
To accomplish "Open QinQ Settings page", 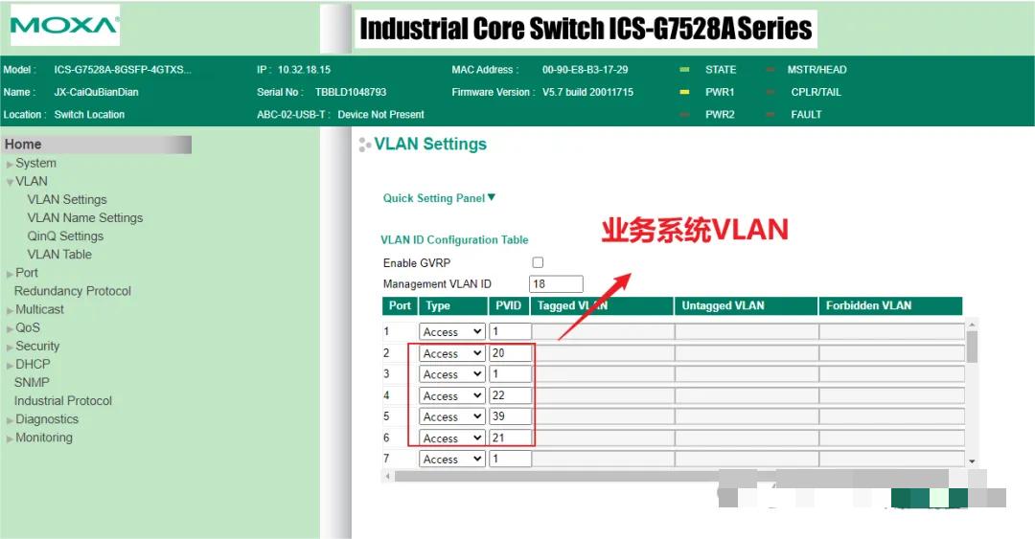I will (65, 236).
